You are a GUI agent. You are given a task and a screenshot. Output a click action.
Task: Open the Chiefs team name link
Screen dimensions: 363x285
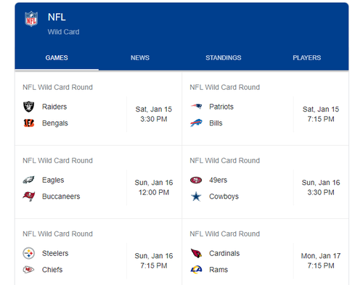coord(52,270)
